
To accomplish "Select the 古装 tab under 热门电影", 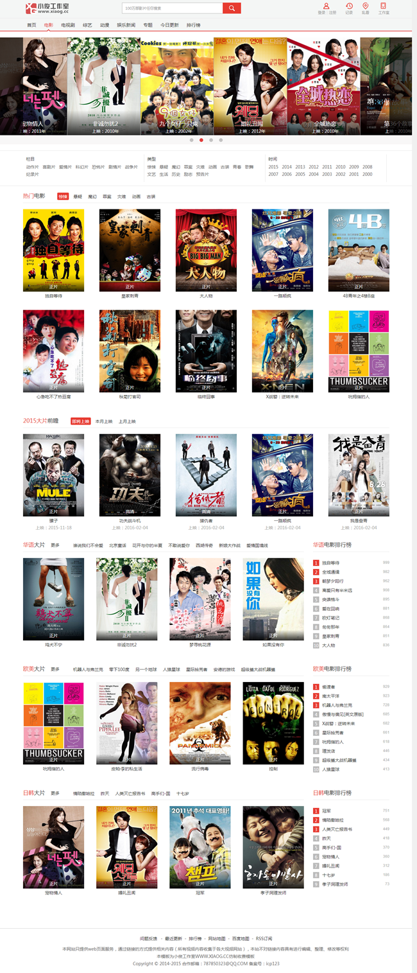I will [151, 197].
